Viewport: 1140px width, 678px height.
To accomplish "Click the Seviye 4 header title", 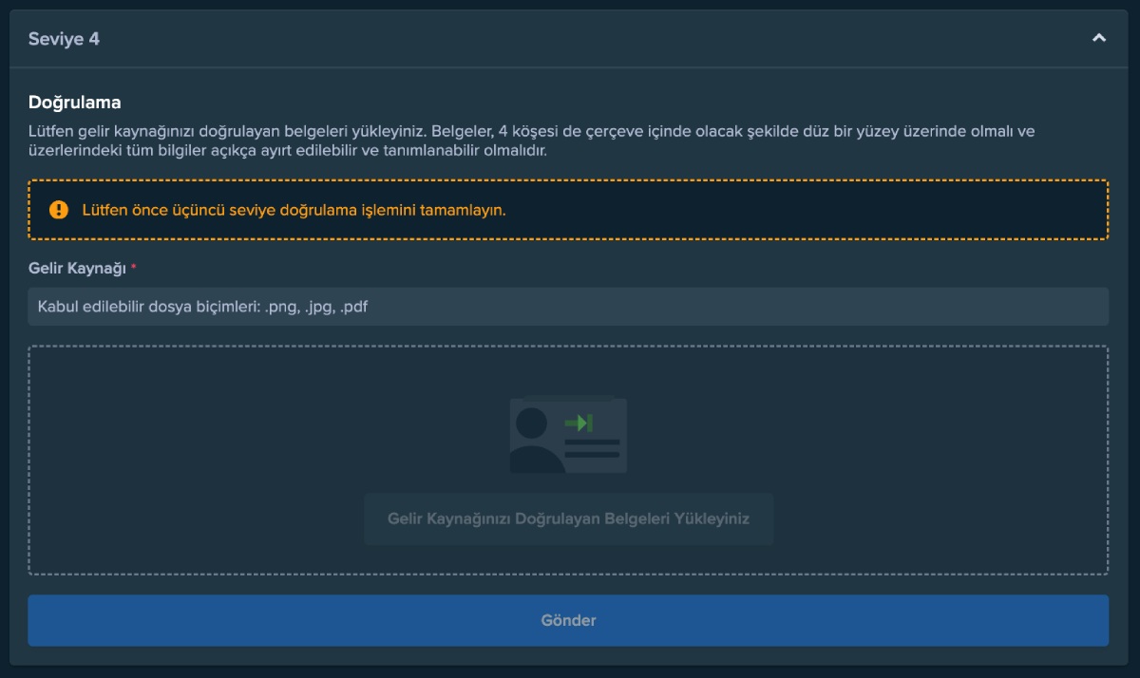I will pos(64,39).
